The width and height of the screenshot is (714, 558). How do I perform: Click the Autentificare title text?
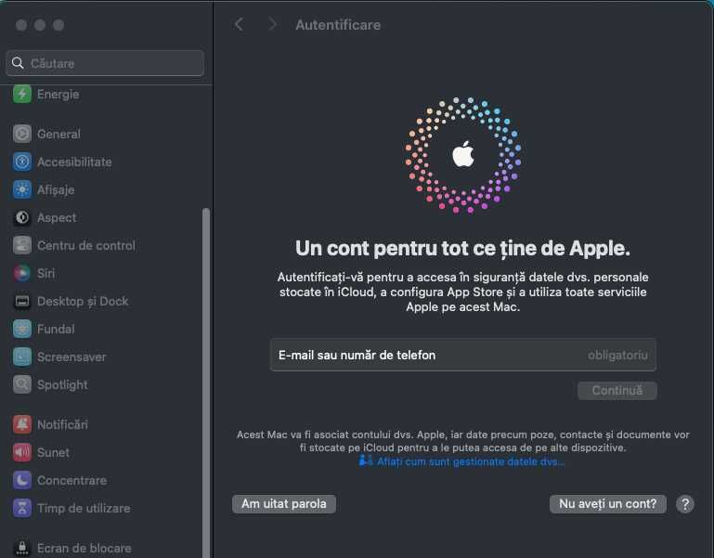click(338, 24)
